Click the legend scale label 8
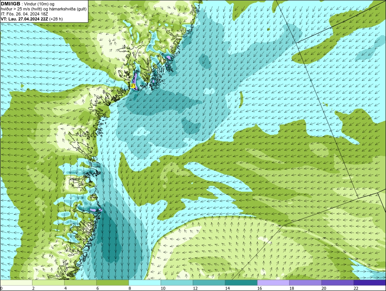Viewport: 386px width, 291px height. tap(130, 288)
